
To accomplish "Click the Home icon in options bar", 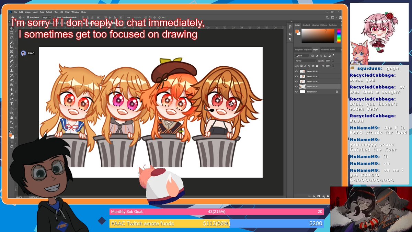I will pyautogui.click(x=13, y=17).
